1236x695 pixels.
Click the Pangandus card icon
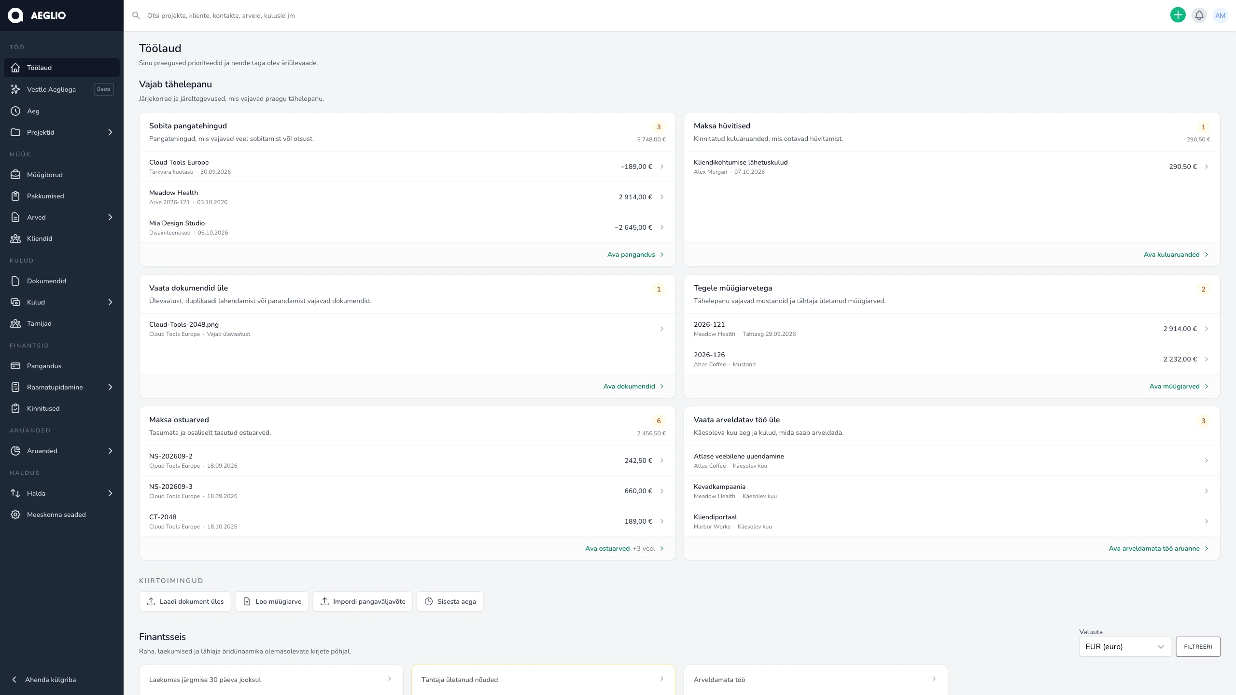click(15, 366)
